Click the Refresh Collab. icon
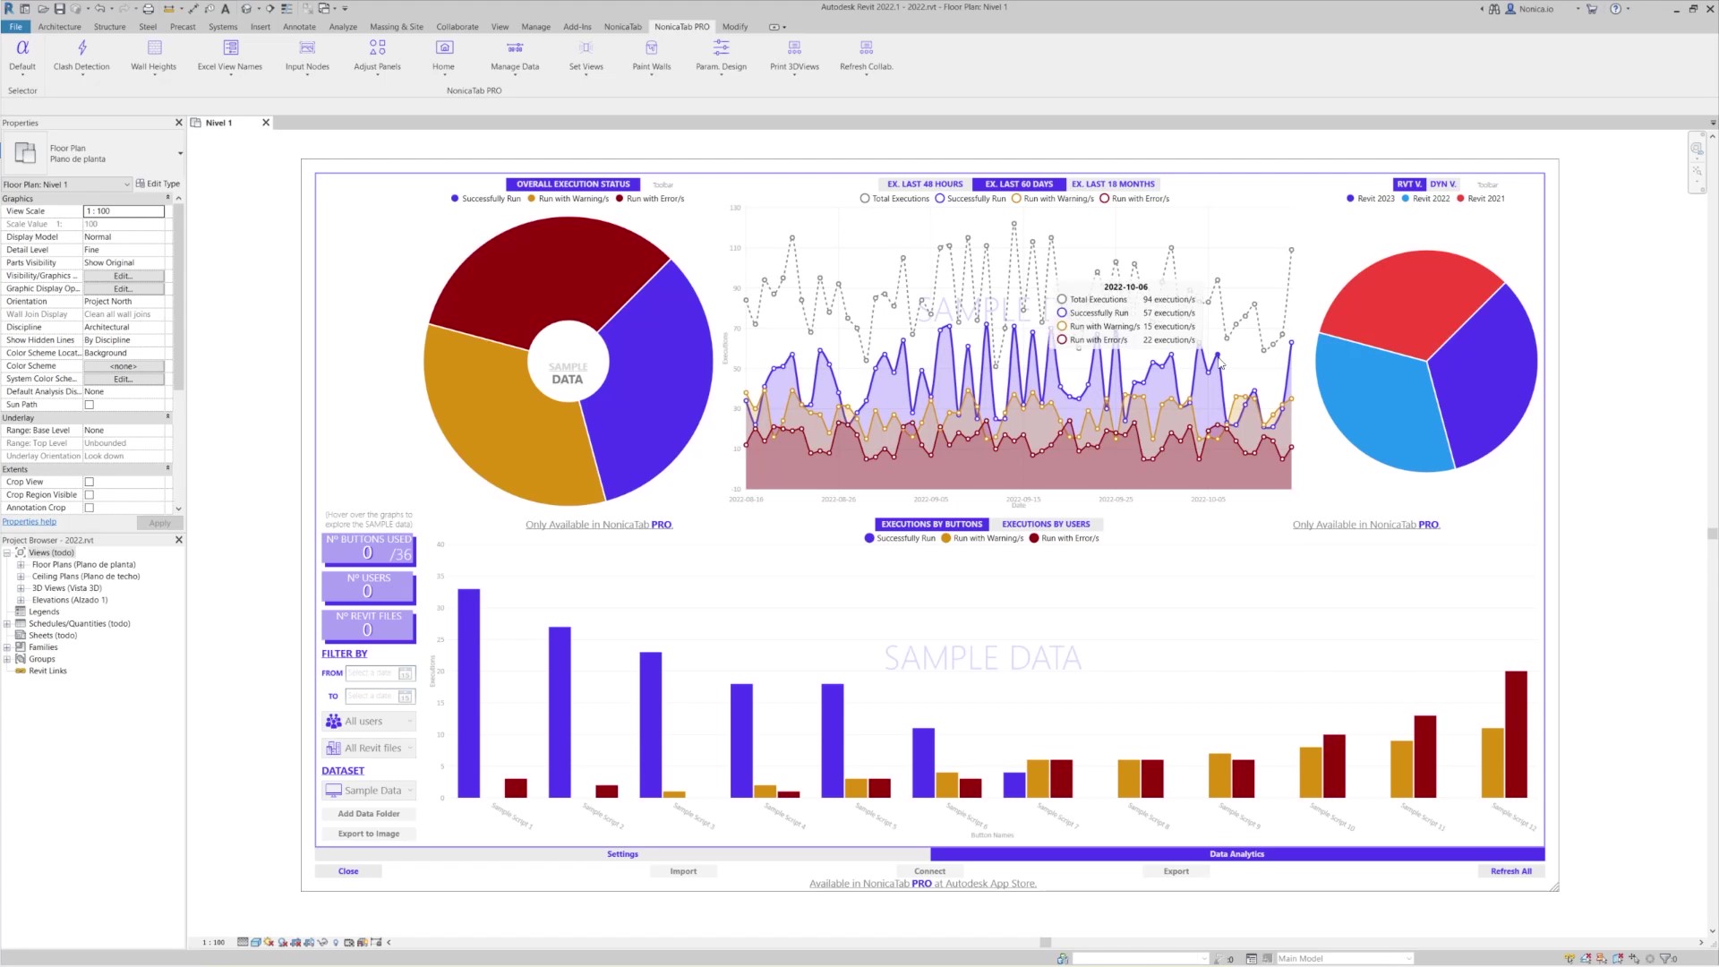Image resolution: width=1719 pixels, height=967 pixels. coord(866,48)
